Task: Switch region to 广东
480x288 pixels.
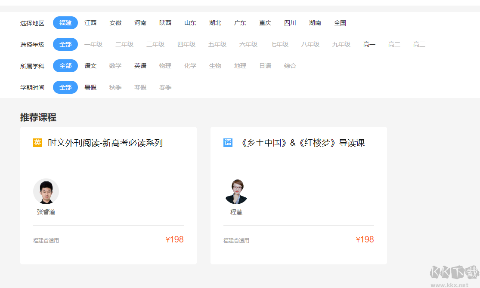Action: (x=240, y=23)
